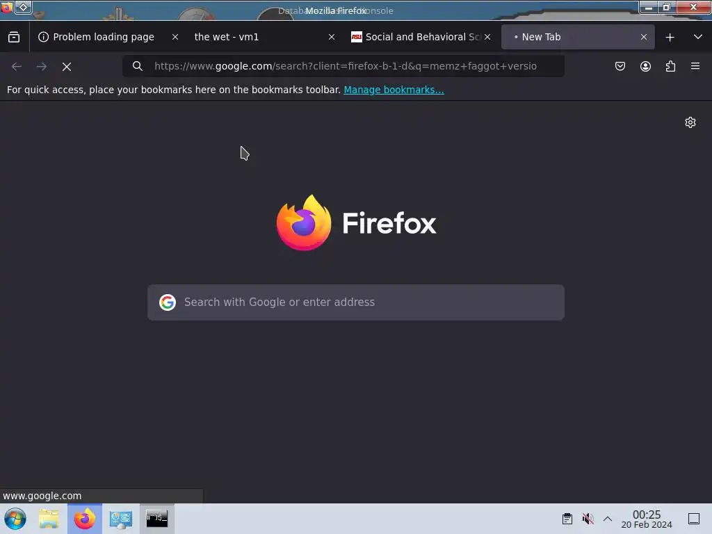Open Firefox account icon
Screen dimensions: 712x534
645,66
